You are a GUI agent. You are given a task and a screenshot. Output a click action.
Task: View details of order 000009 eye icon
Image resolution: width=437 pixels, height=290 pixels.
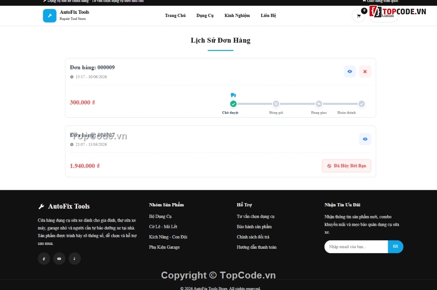coord(350,72)
